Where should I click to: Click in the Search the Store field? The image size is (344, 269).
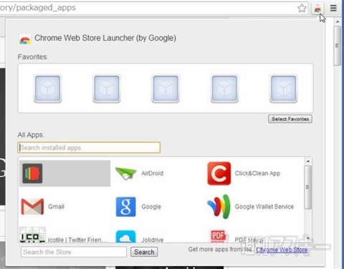click(x=74, y=252)
